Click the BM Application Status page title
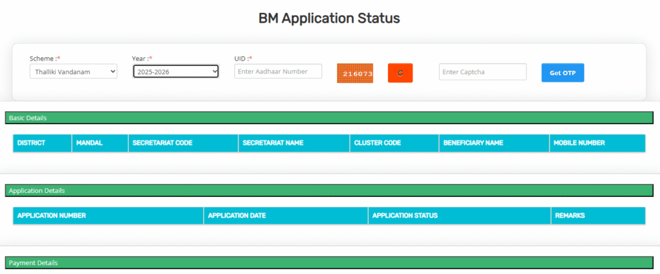The height and width of the screenshot is (274, 660). (x=329, y=19)
